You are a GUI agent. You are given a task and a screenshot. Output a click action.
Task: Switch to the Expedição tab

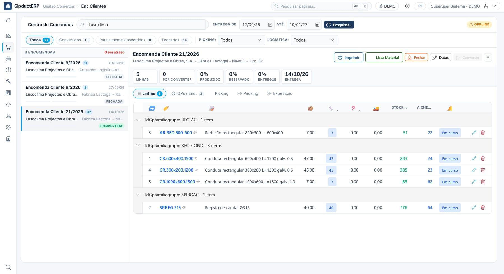(x=280, y=93)
